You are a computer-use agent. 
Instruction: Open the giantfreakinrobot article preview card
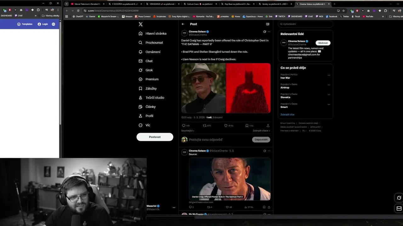tap(230, 179)
